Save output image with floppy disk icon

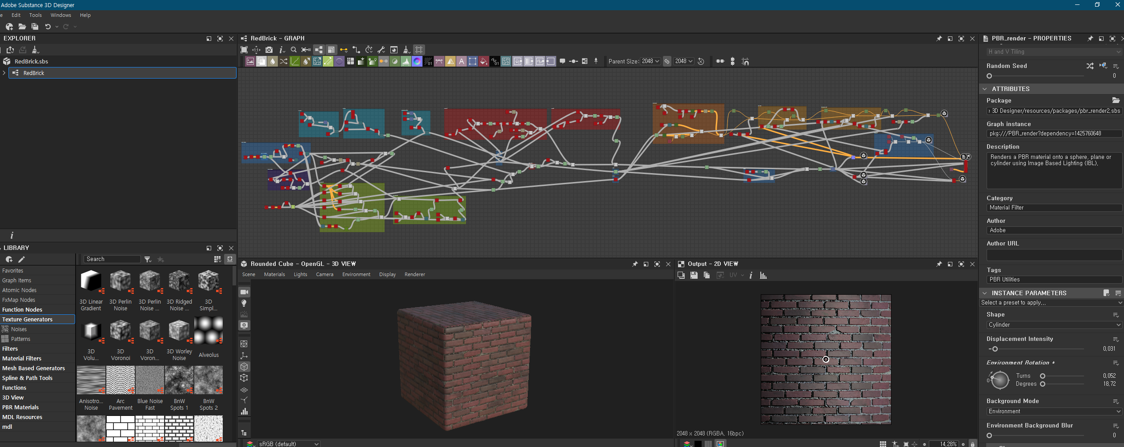click(x=694, y=275)
